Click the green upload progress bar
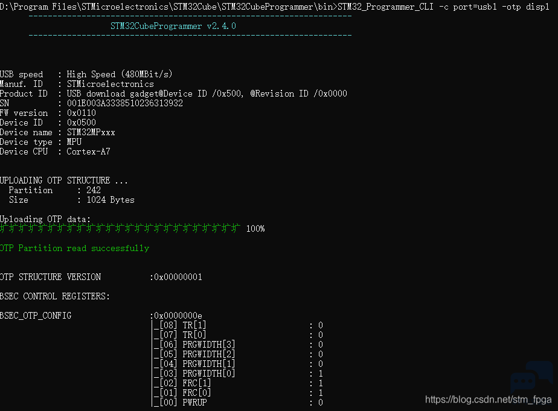Viewport: 558px width, 411px height. pos(120,229)
